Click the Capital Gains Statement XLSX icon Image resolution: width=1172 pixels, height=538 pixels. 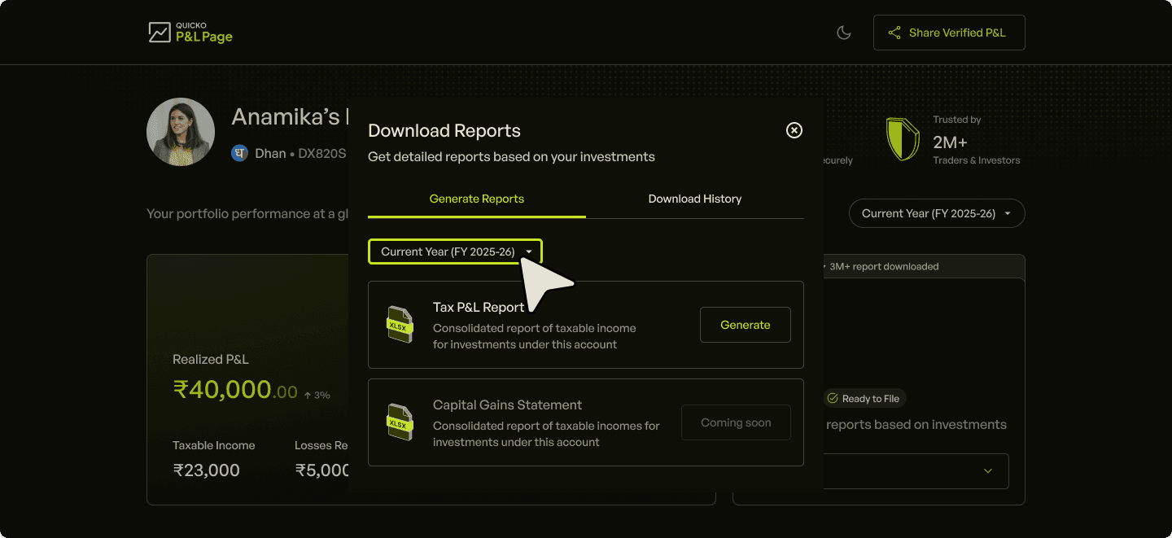coord(400,422)
